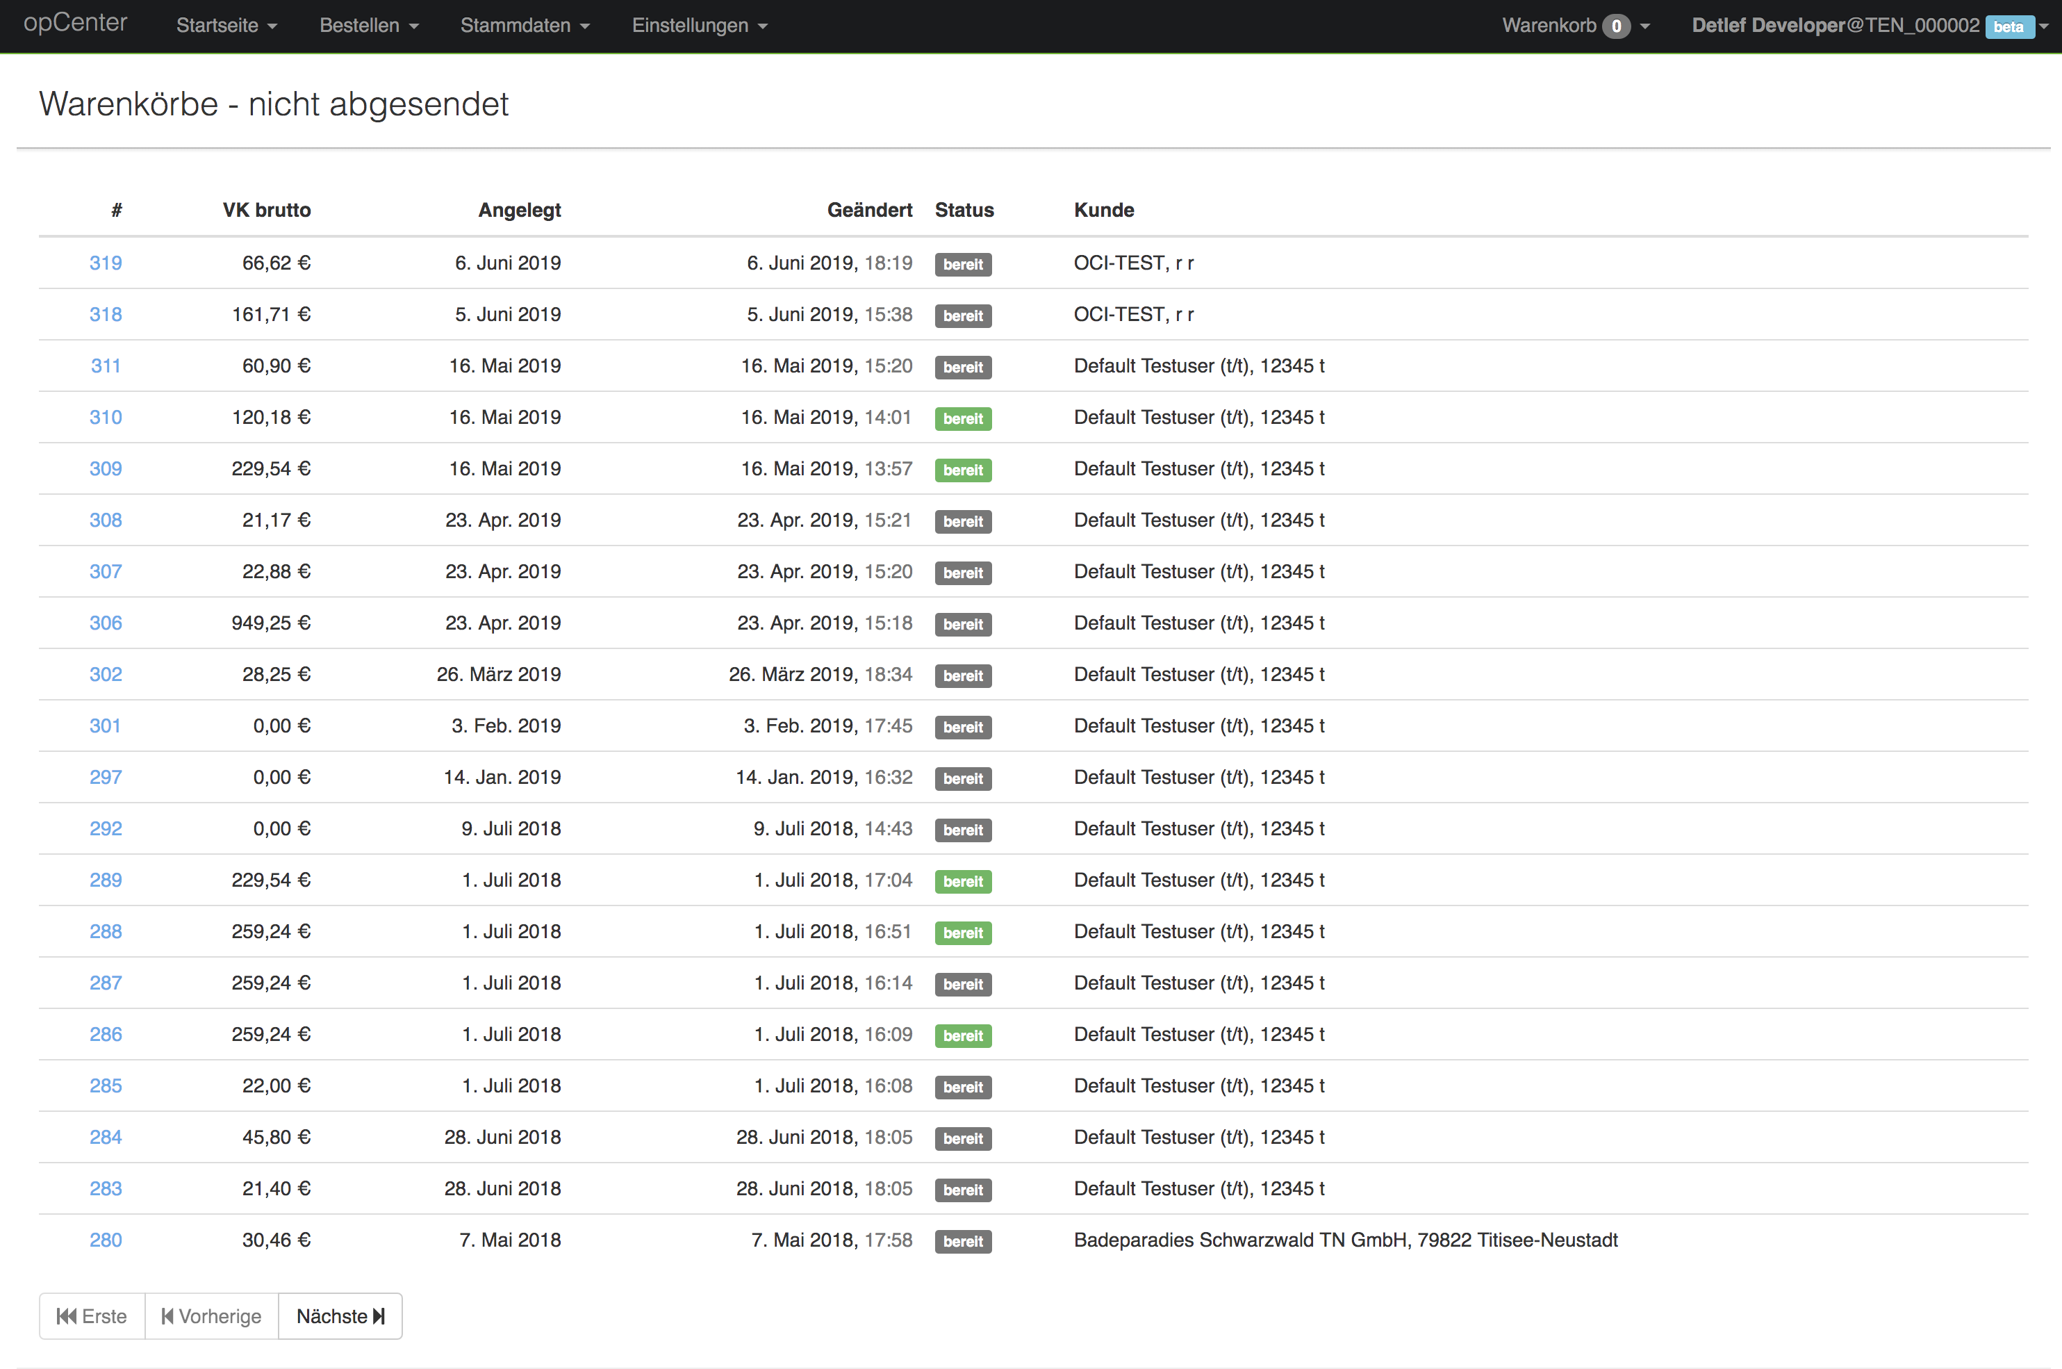
Task: Click gray bereit badge of cart 318
Action: coord(962,316)
